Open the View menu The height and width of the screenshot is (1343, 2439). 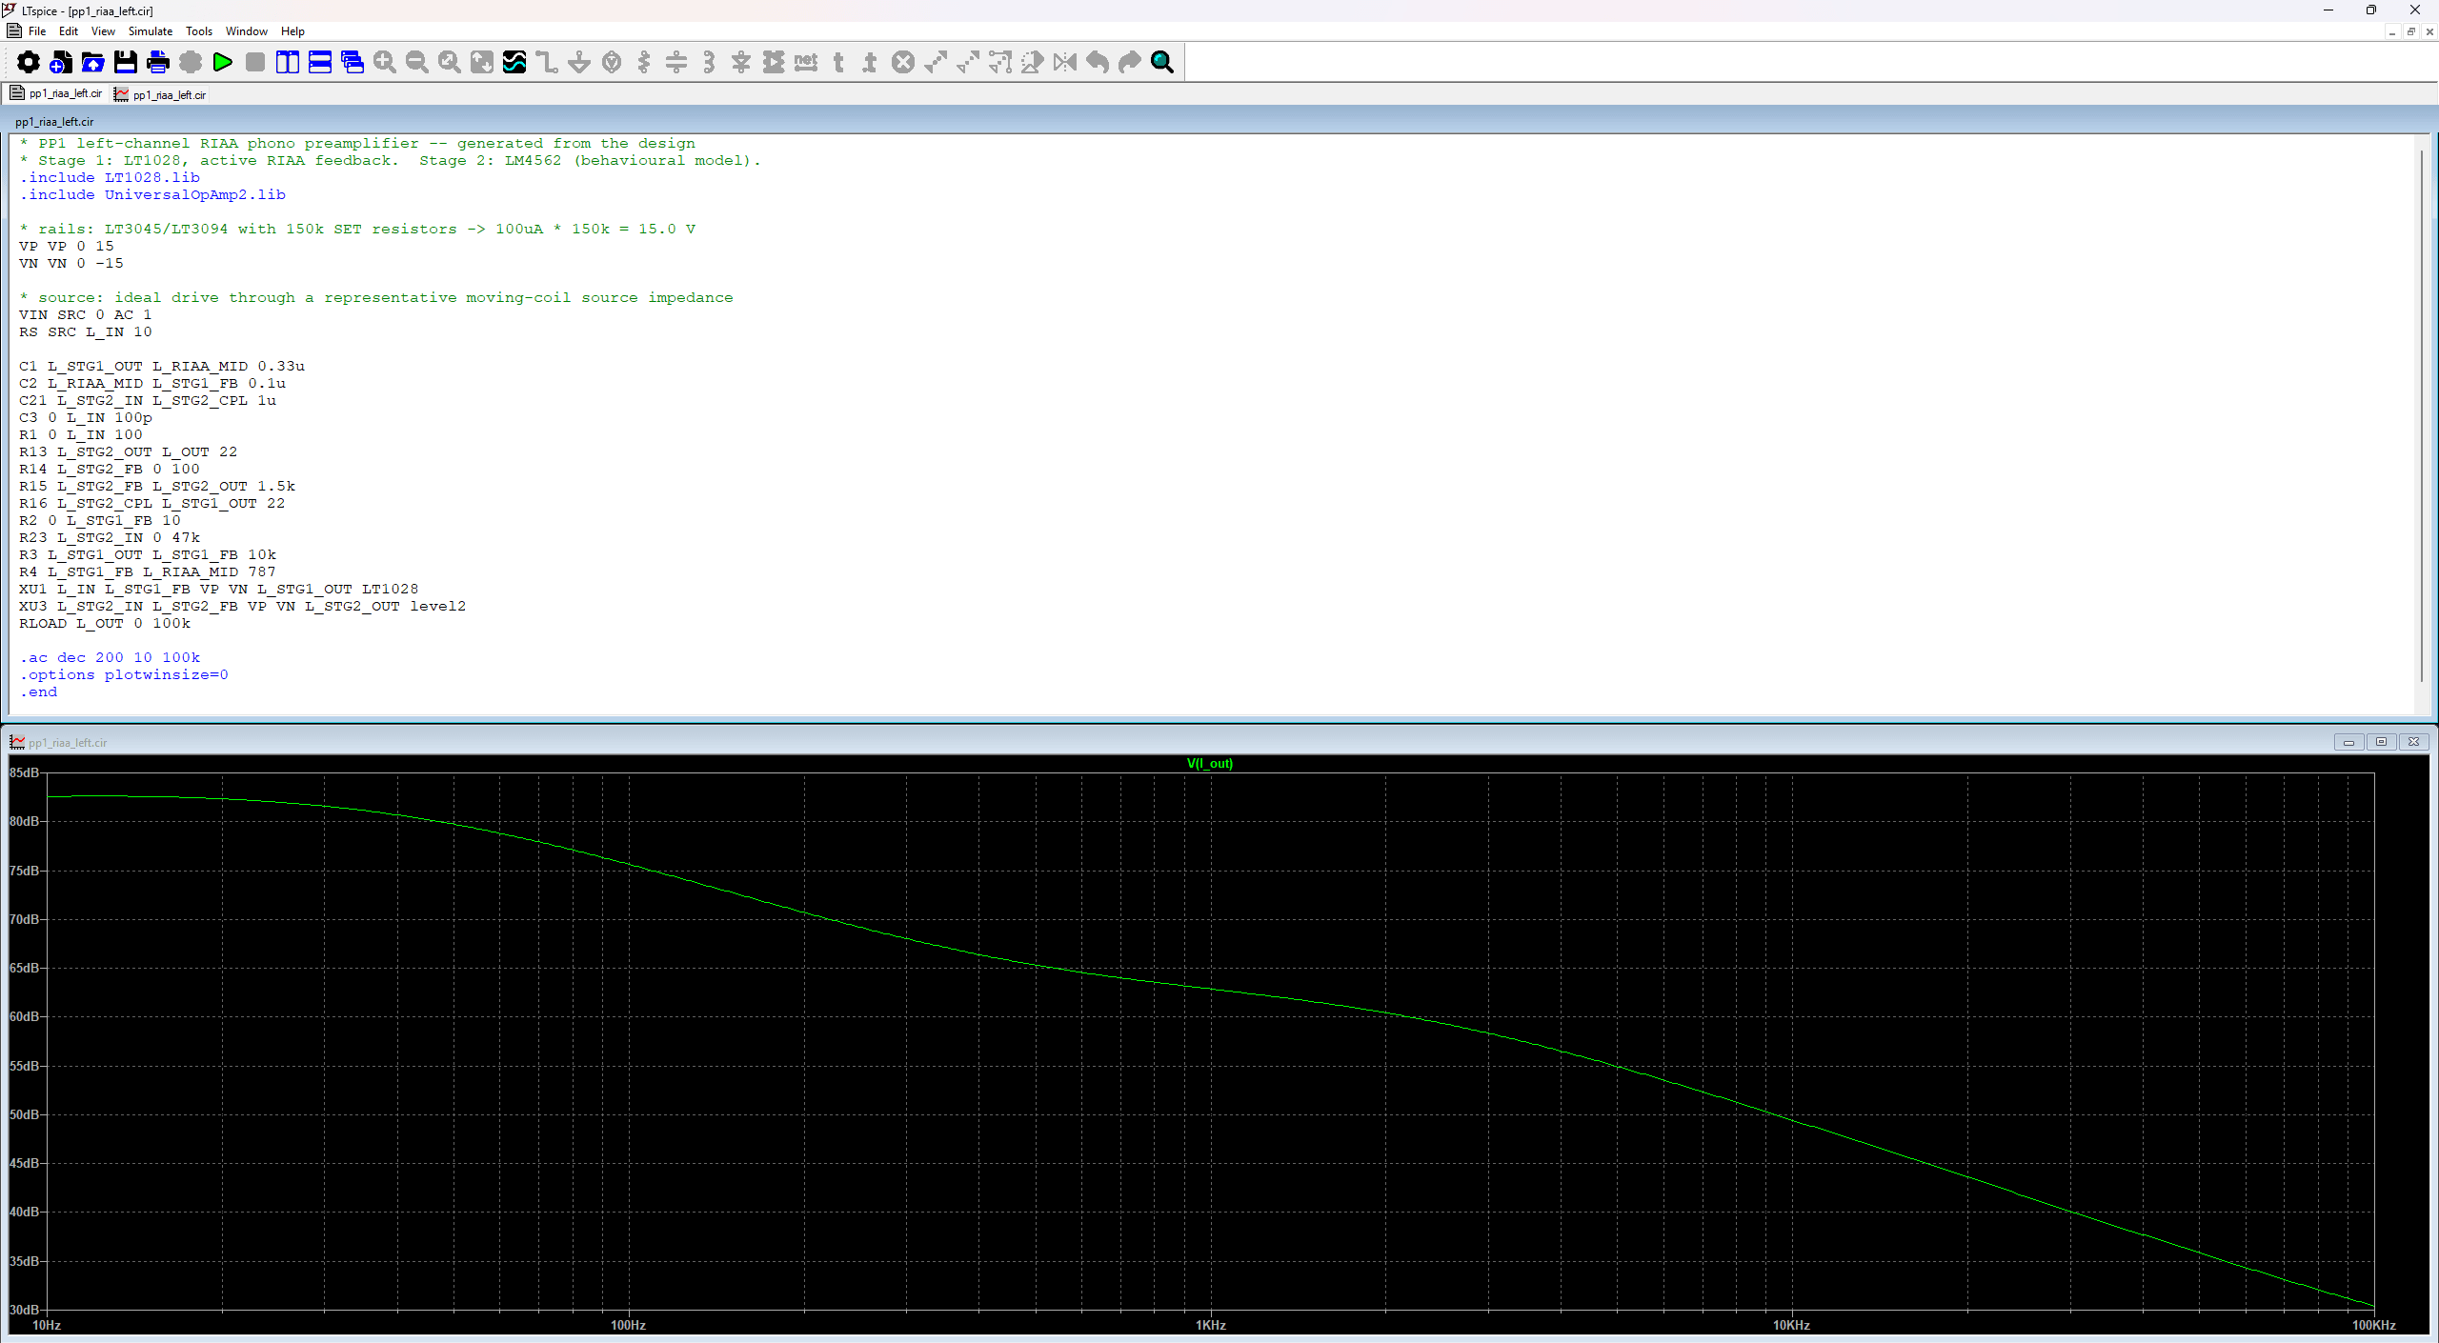click(x=103, y=31)
